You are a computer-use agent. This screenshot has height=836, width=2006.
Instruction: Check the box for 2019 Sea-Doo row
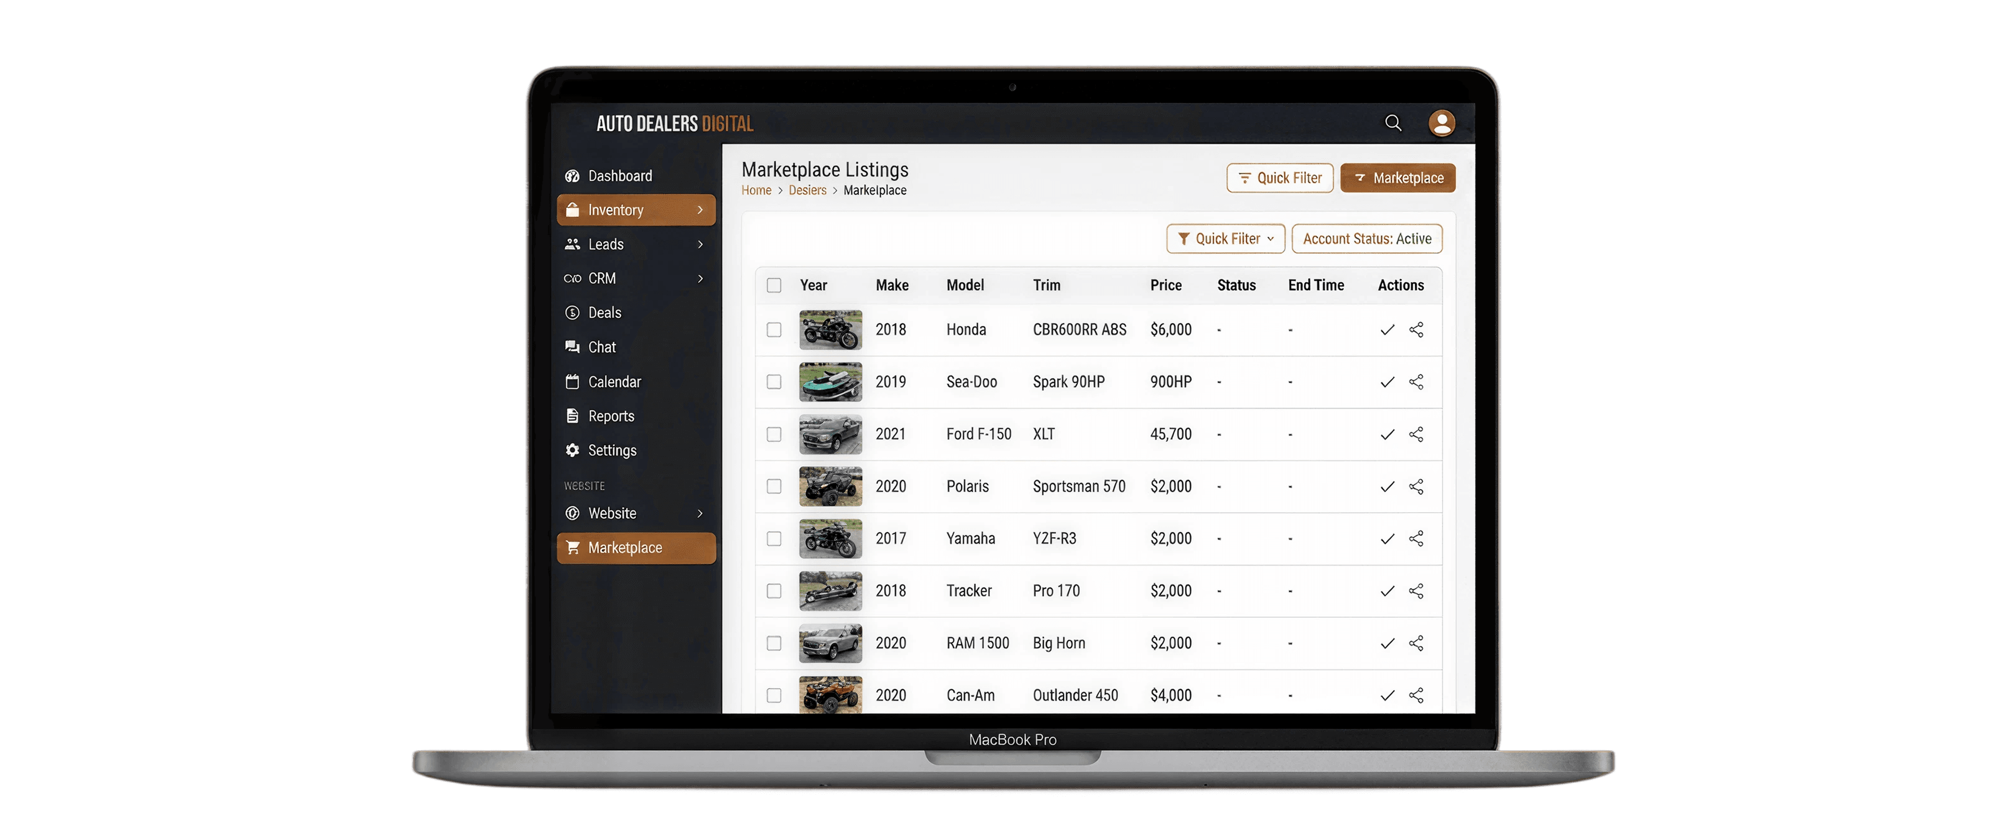coord(773,382)
